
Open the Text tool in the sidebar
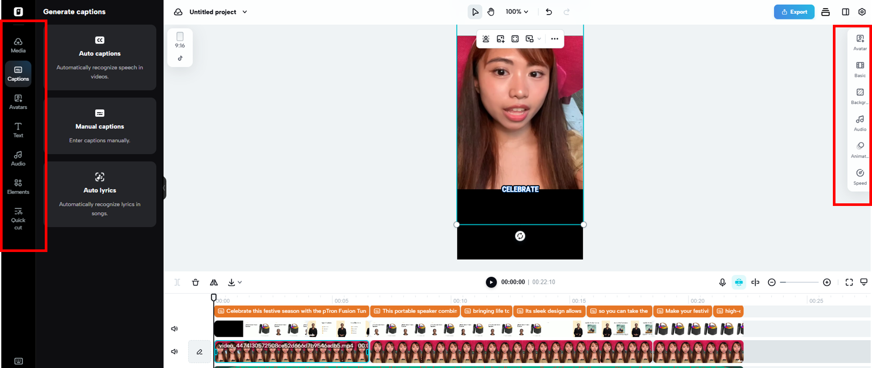(x=18, y=130)
